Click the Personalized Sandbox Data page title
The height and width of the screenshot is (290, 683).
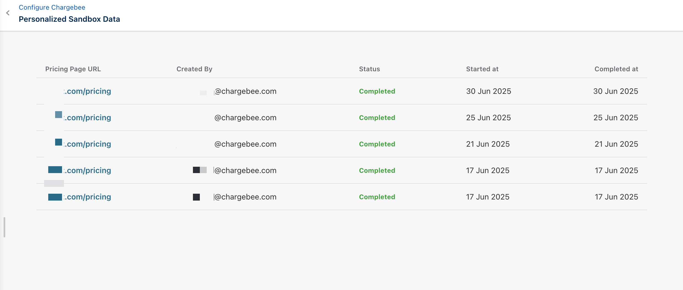pyautogui.click(x=69, y=19)
